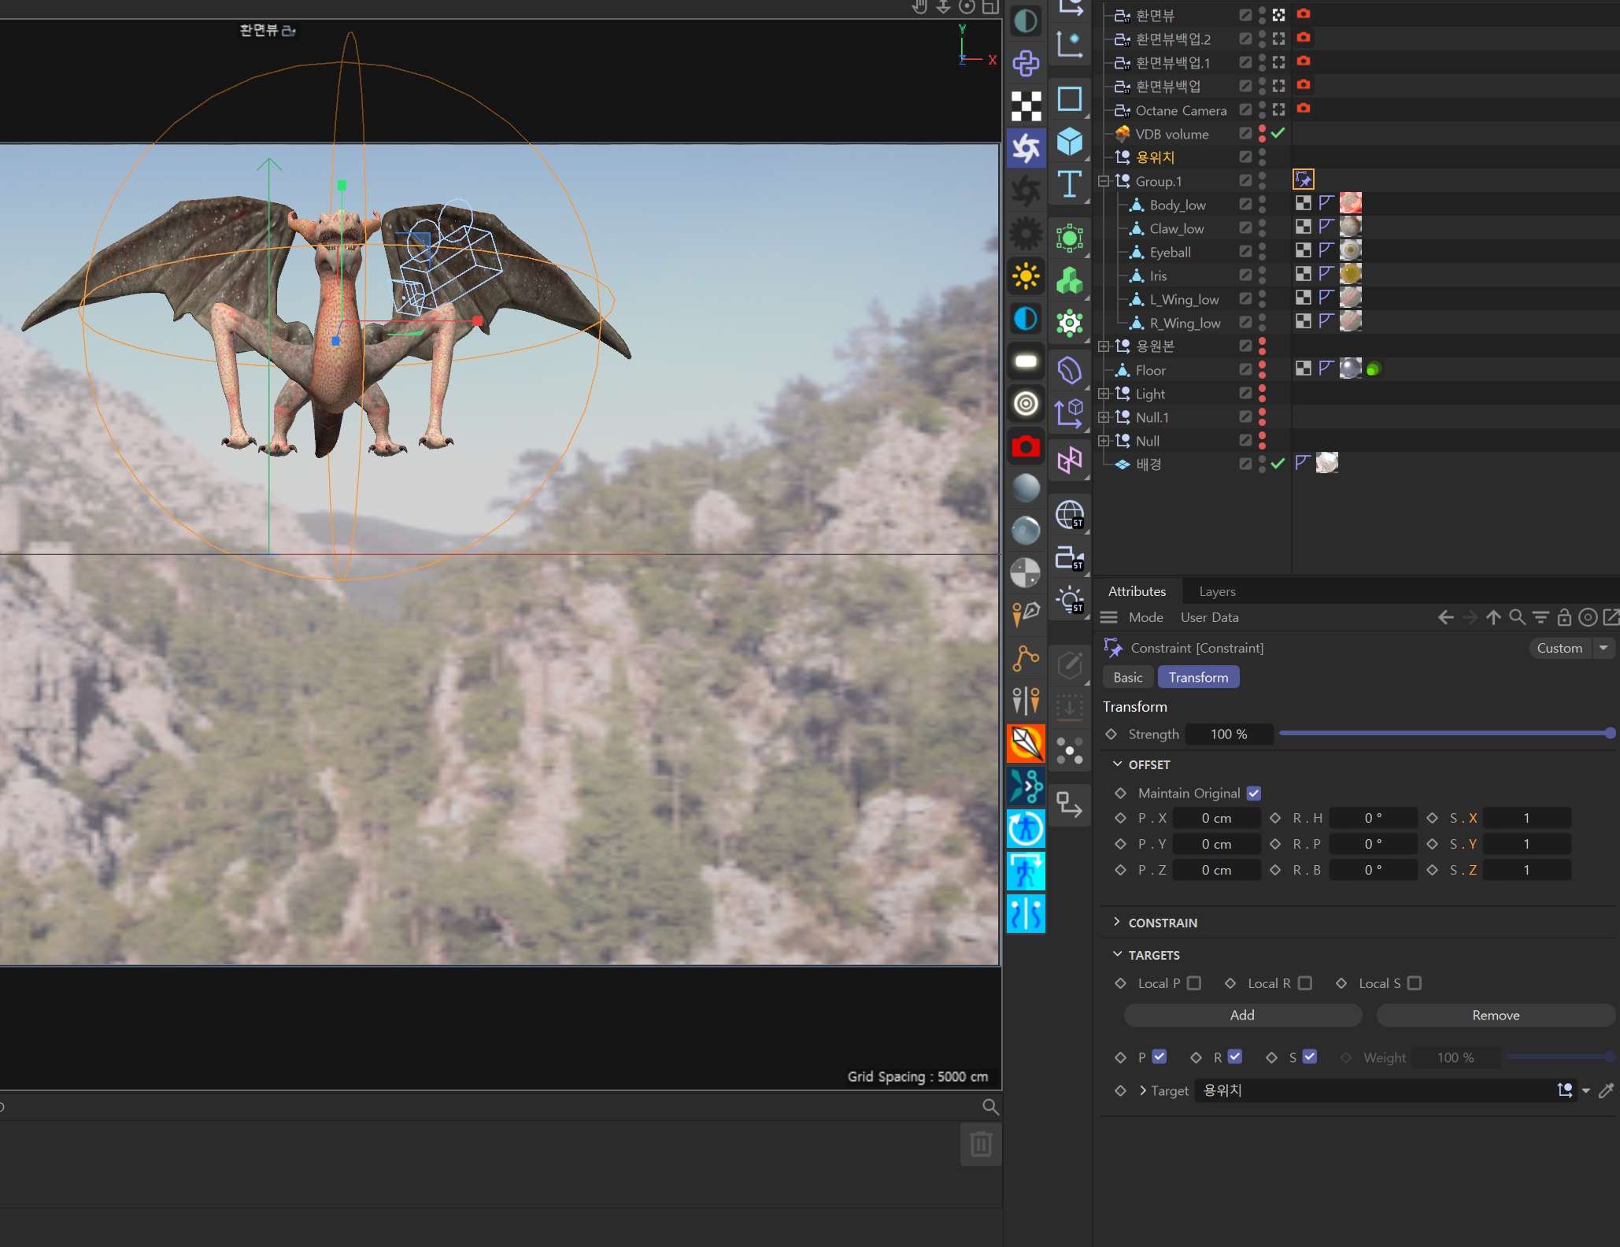This screenshot has width=1620, height=1247.
Task: Uncheck Maintain Original checkbox
Action: point(1254,793)
